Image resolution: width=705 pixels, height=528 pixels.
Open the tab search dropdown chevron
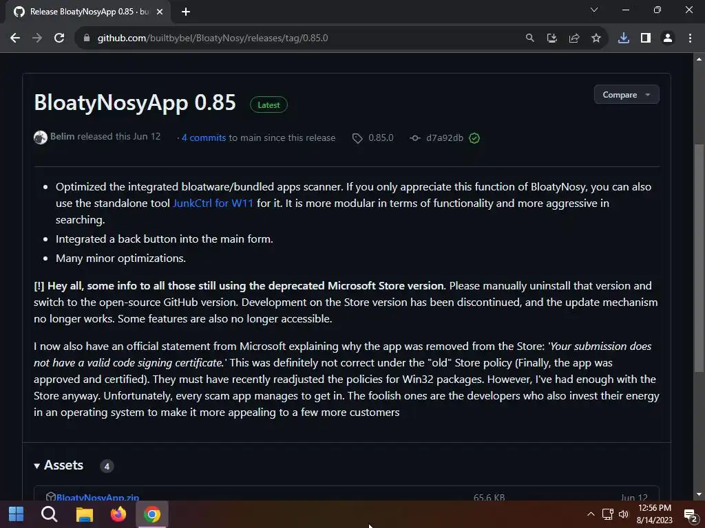pos(594,10)
